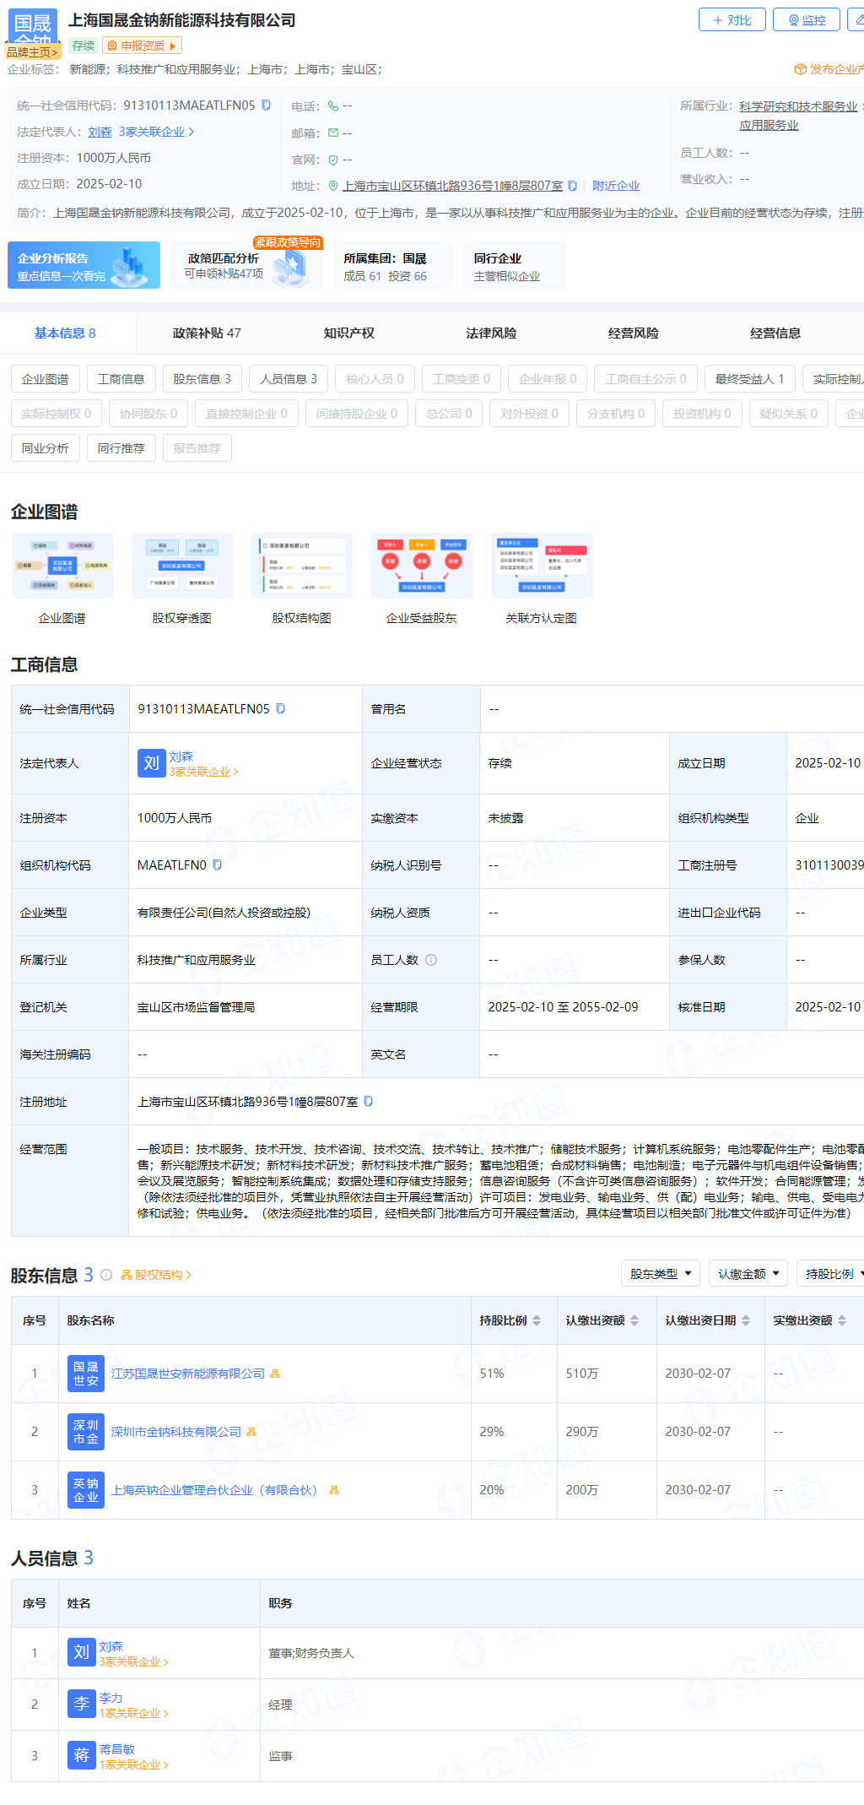Screen dimensions: 864x1805
Task: Click the 深圳市金 shareholder logo
Action: 86,1432
